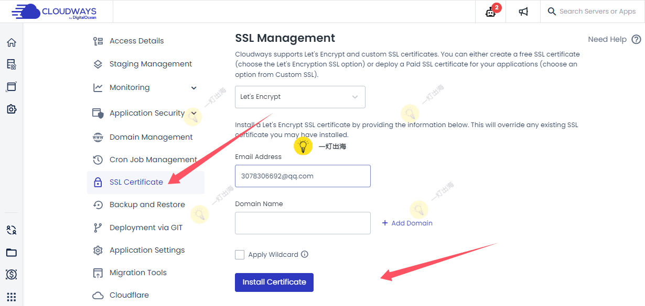Open the robot assistant notifications icon
Screen dimensions: 645x306
pyautogui.click(x=491, y=12)
